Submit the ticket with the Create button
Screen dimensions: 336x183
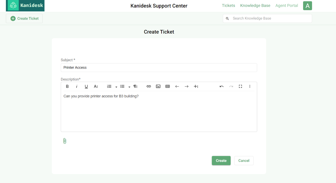[221, 160]
